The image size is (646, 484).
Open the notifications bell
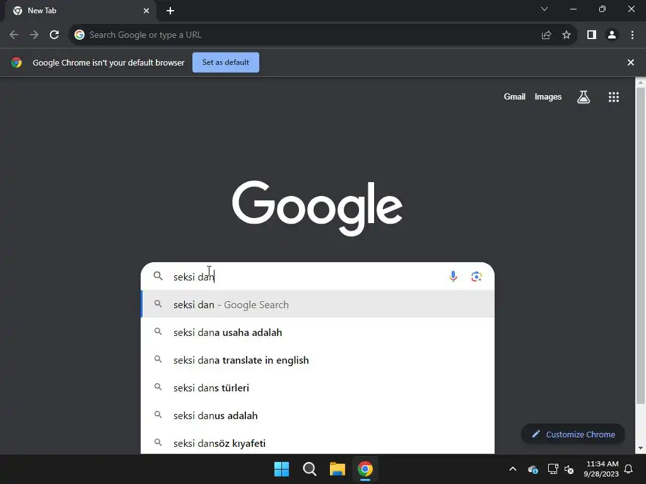(x=629, y=469)
